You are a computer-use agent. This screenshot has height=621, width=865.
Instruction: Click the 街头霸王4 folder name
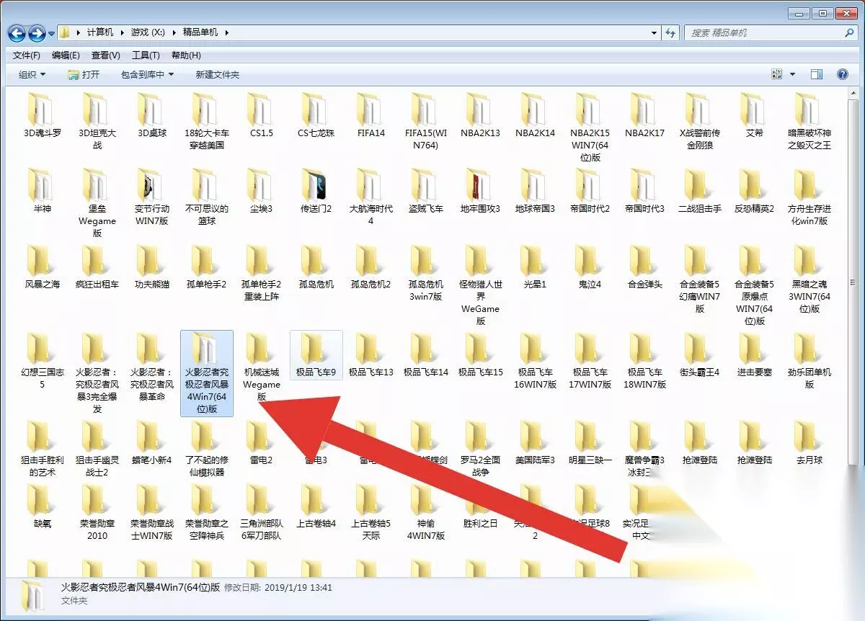pos(700,372)
